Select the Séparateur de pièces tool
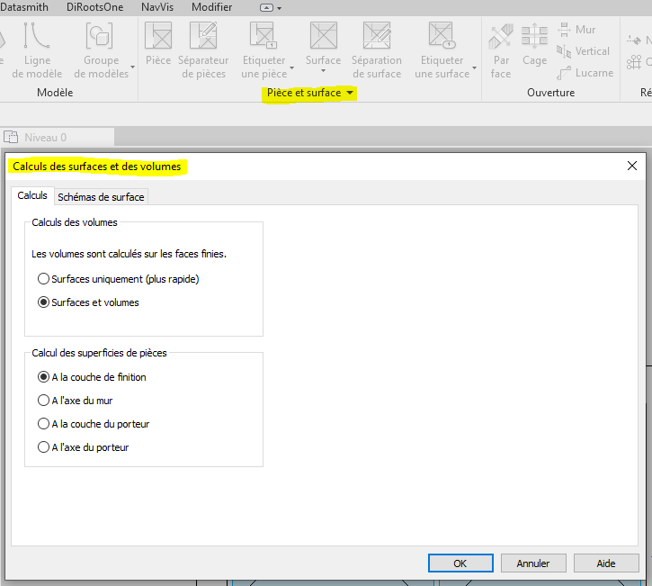The width and height of the screenshot is (652, 586). [x=205, y=38]
